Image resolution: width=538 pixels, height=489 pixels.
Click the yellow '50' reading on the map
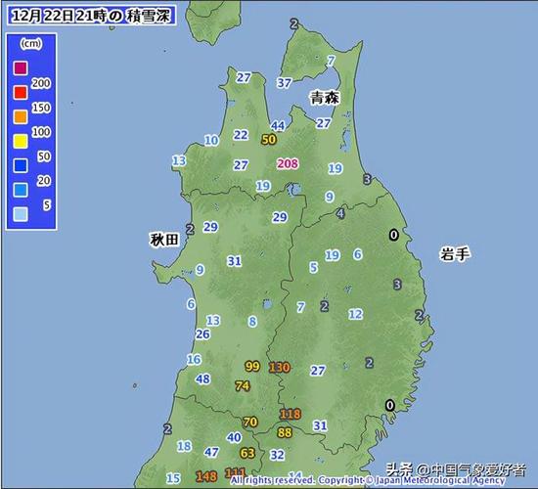(269, 139)
